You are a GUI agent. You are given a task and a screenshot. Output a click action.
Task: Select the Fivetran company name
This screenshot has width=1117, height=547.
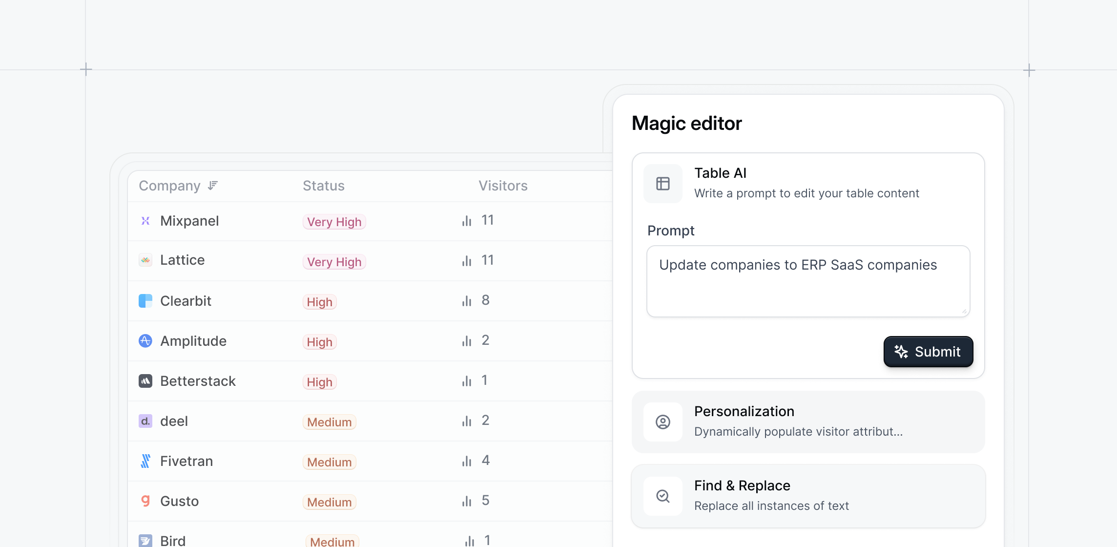(x=186, y=461)
